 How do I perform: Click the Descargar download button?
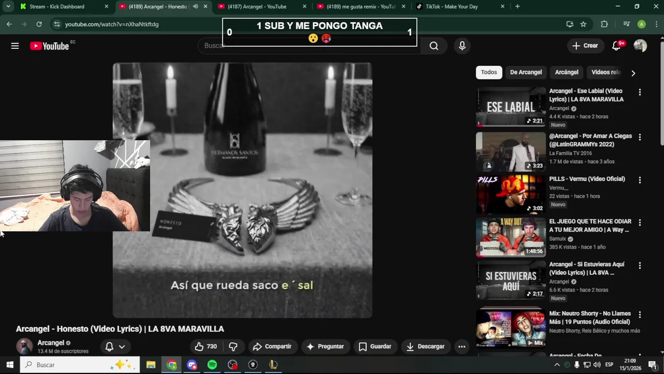click(425, 346)
